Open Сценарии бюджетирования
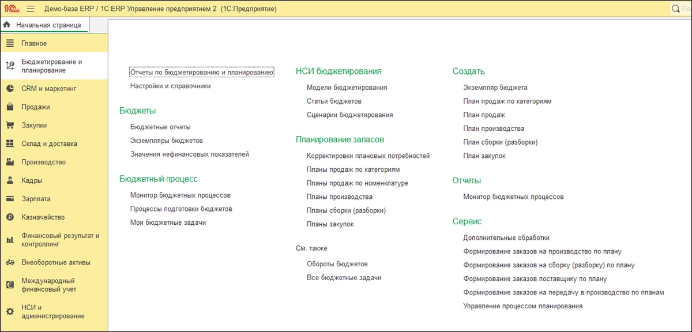 pyautogui.click(x=350, y=115)
